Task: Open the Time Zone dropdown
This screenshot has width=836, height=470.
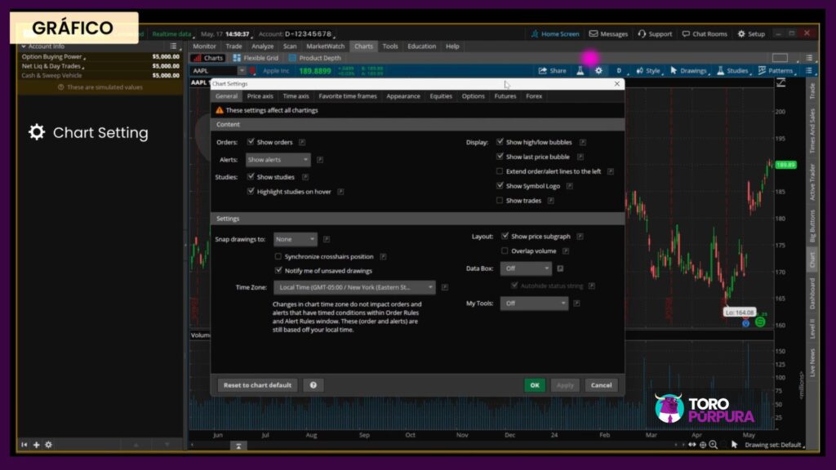Action: 354,287
